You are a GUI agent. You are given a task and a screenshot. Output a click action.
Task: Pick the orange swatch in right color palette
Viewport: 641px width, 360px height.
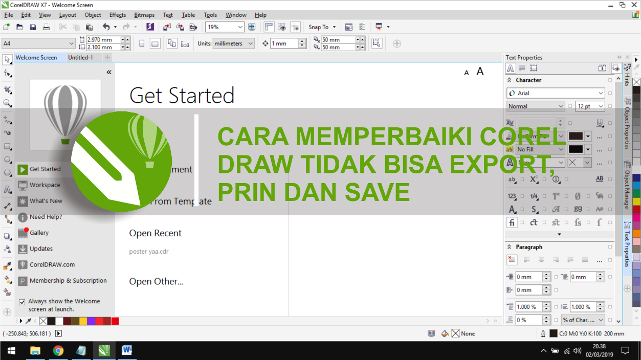(x=636, y=233)
